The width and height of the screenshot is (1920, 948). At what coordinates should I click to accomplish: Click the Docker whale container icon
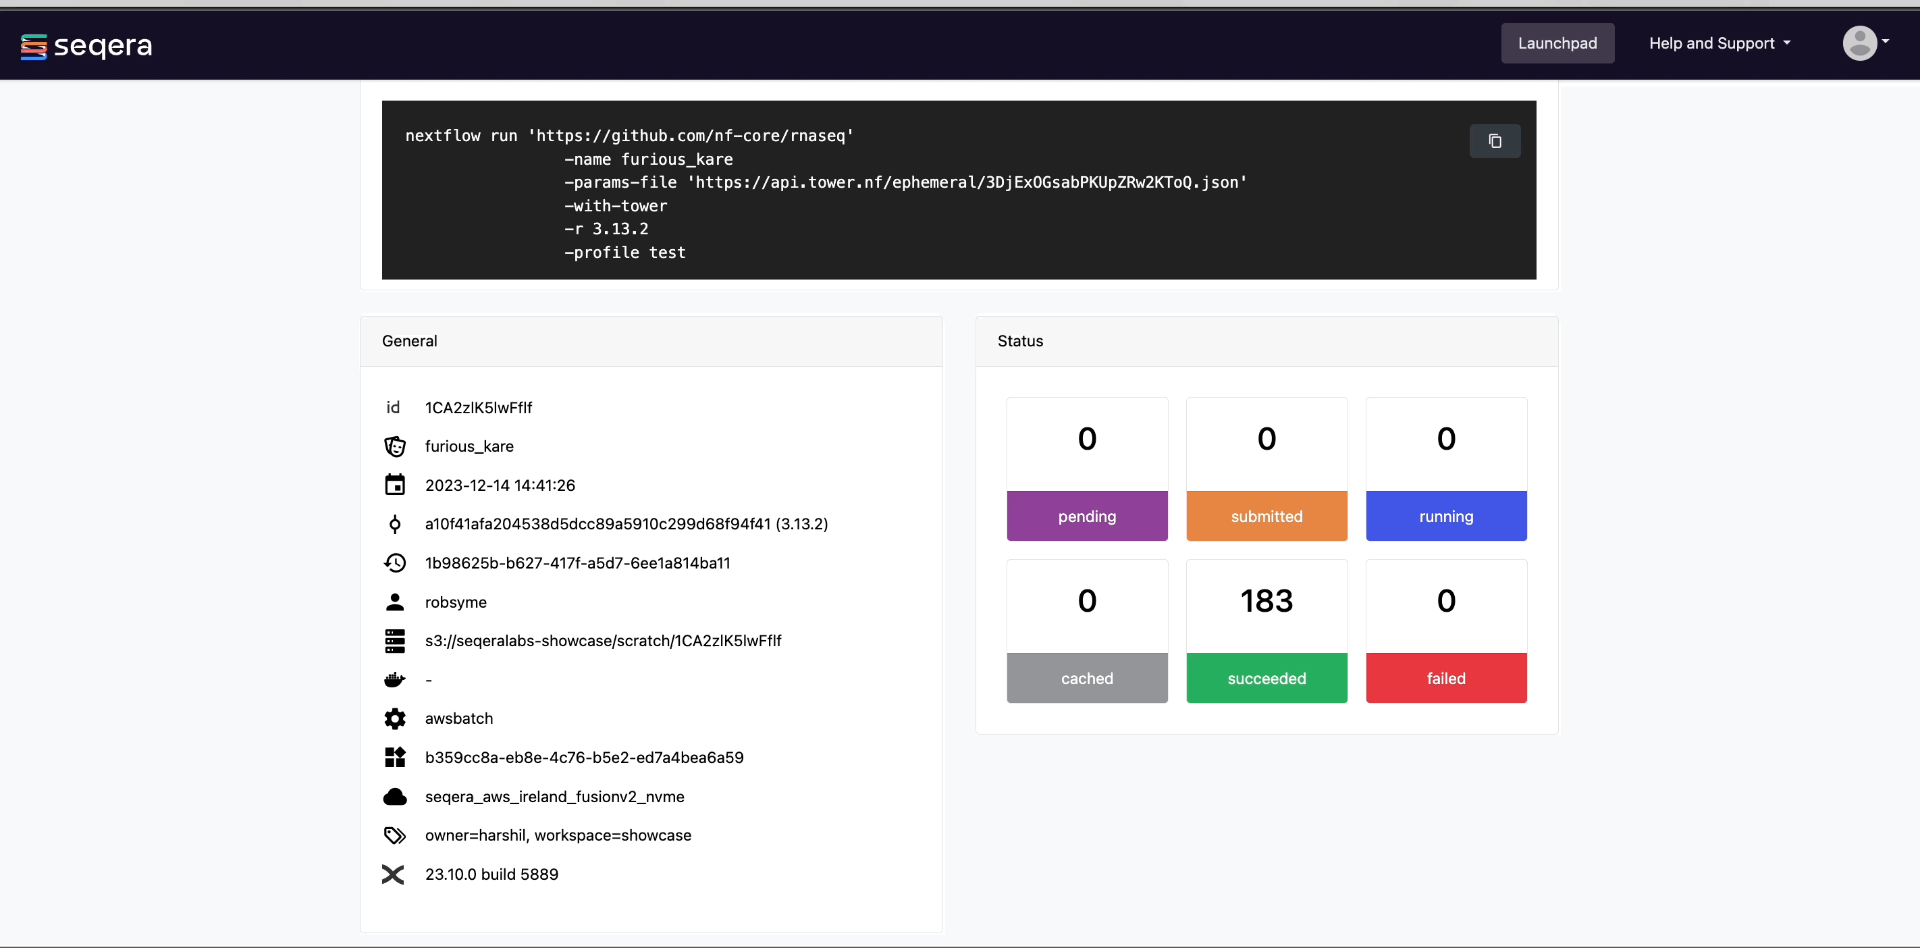point(394,680)
